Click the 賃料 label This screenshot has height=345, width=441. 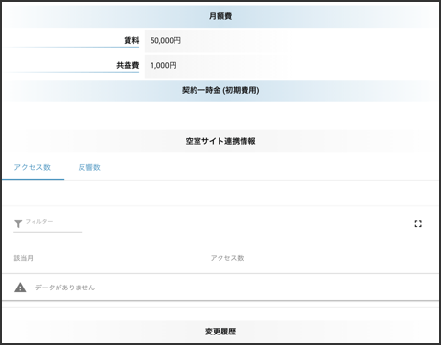tap(131, 40)
